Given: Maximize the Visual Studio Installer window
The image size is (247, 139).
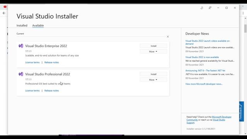Looking at the screenshot, I should point(227,8).
